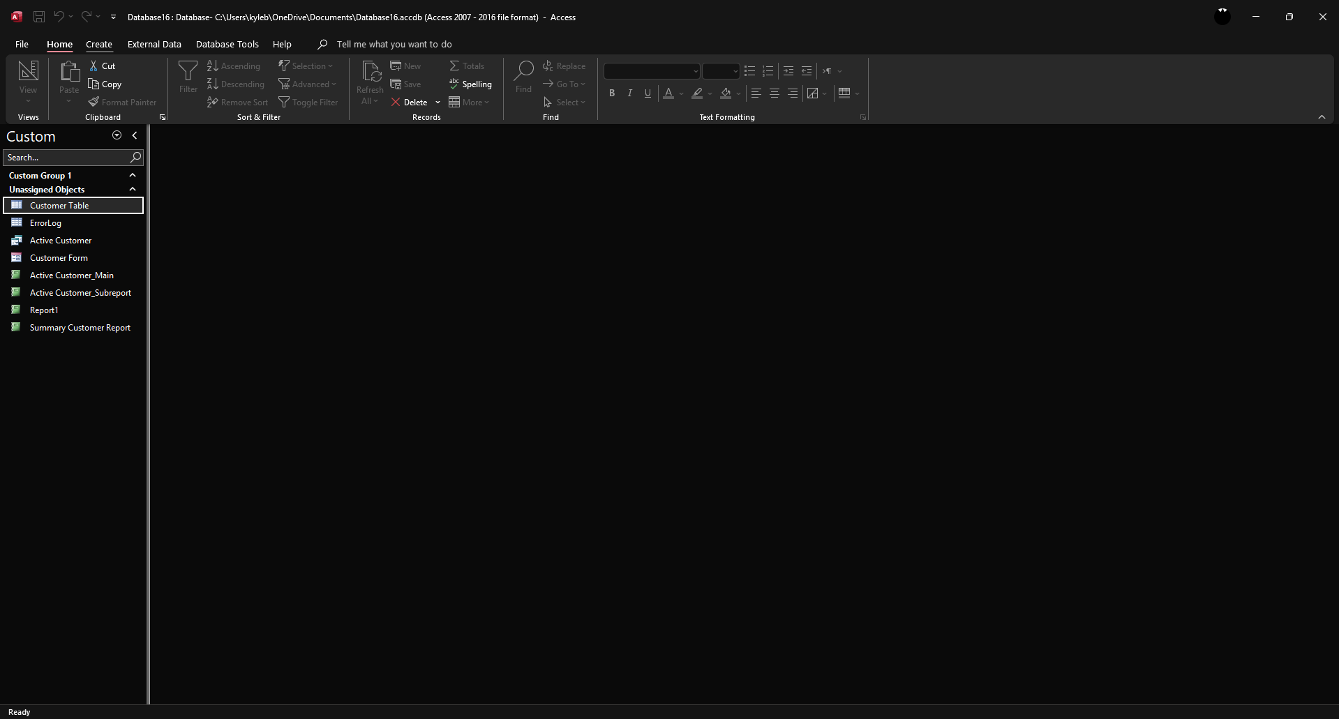Click the numbered list icon
This screenshot has width=1339, height=719.
(768, 70)
